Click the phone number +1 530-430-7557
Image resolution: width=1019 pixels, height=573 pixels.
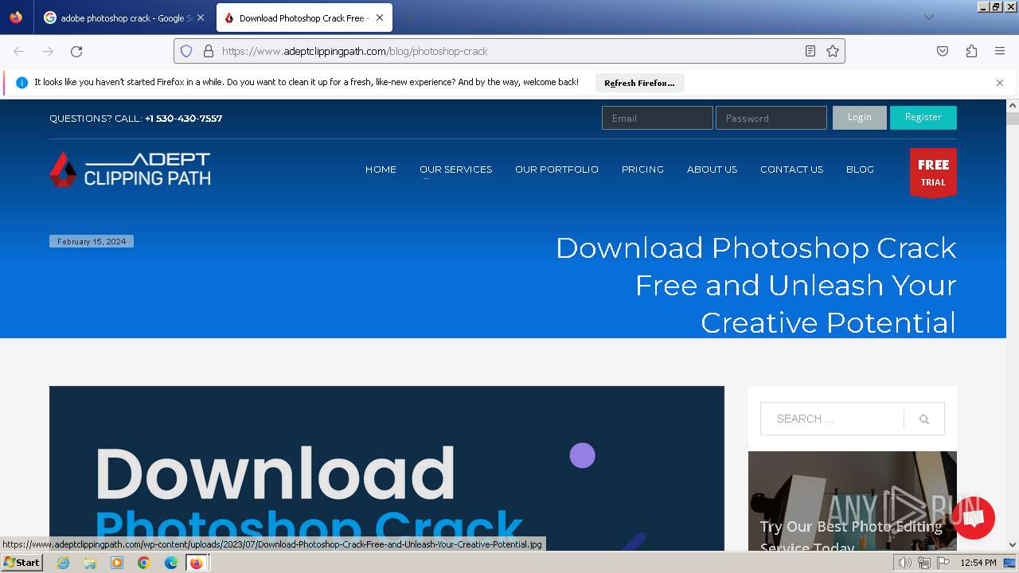click(183, 119)
